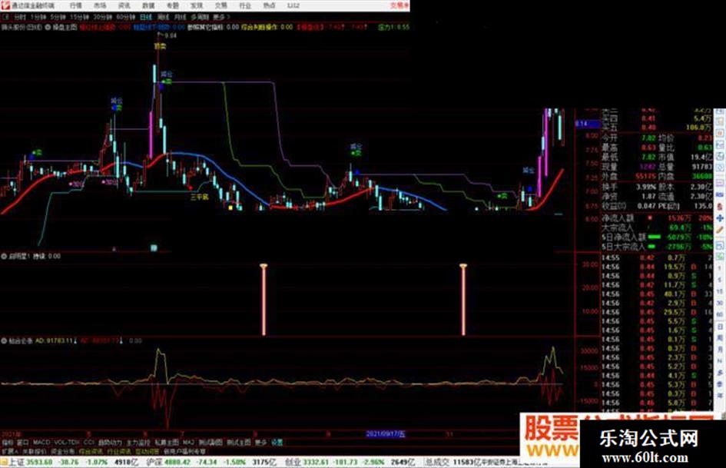Select the 周线 weekly period tab
Screen dimensions: 726x468
(x=163, y=17)
